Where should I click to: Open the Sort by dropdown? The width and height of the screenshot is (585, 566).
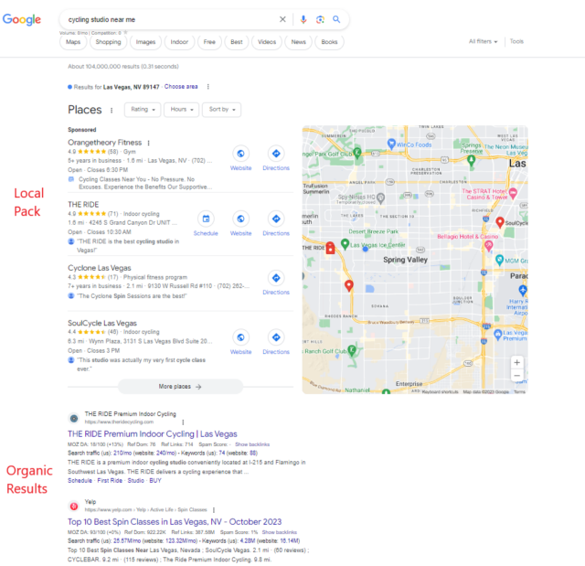tap(222, 110)
